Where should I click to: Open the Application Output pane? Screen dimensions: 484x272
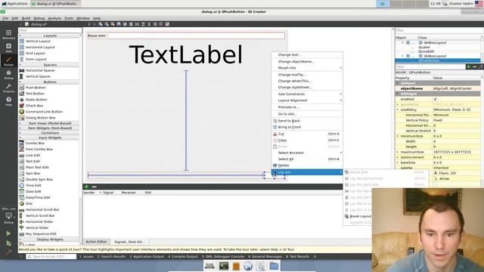(147, 257)
